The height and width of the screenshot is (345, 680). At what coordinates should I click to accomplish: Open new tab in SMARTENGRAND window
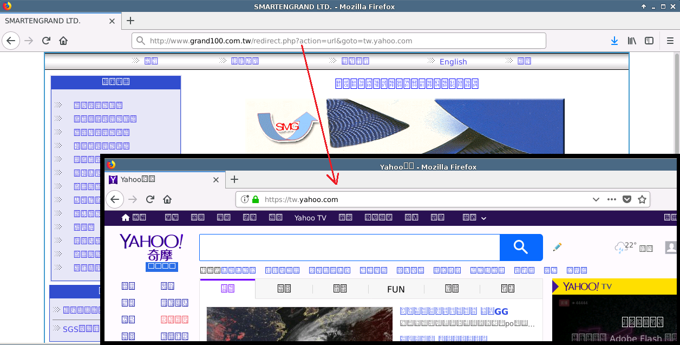point(130,21)
